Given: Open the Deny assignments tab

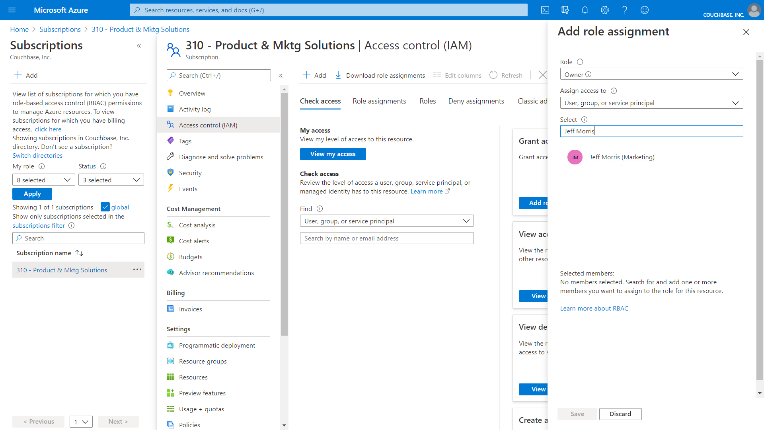Looking at the screenshot, I should 476,101.
